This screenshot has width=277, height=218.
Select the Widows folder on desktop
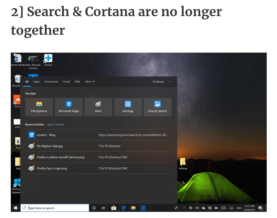pyautogui.click(x=183, y=164)
